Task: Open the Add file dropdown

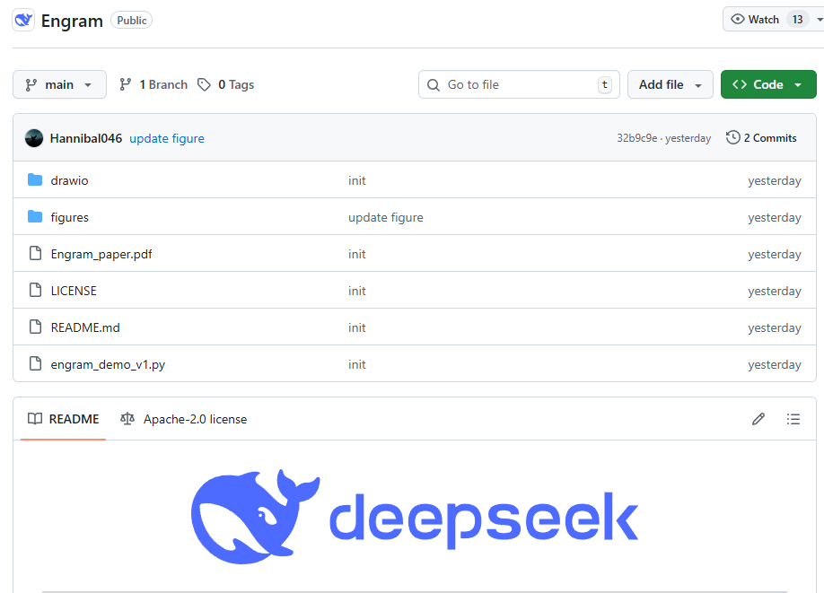Action: [670, 83]
